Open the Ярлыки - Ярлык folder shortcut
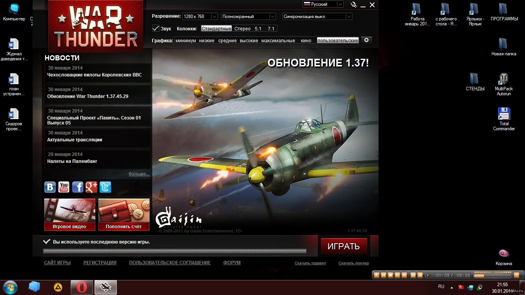525x295 pixels. point(475,15)
